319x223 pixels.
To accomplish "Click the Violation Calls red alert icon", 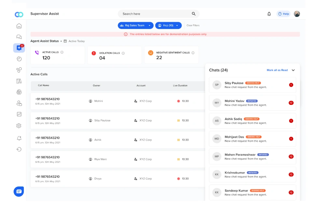I will (x=94, y=53).
